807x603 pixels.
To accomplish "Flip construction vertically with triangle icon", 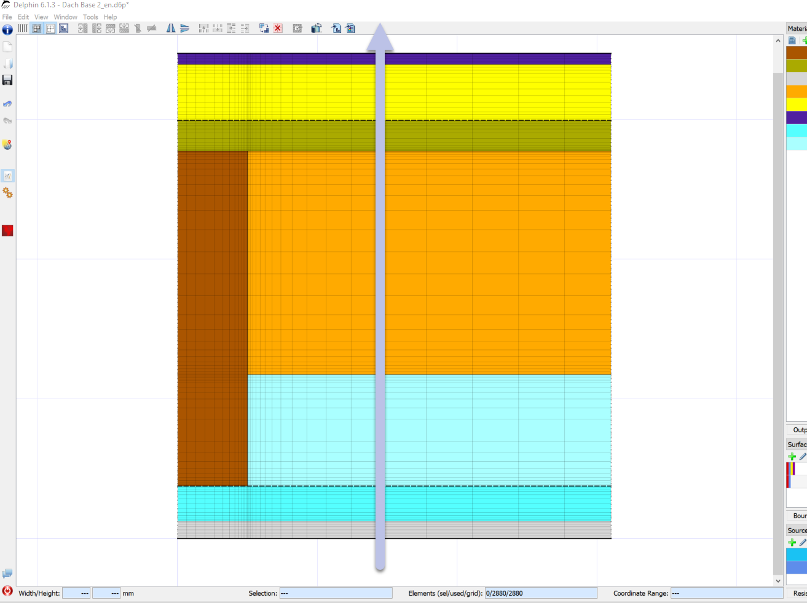I will pos(184,28).
